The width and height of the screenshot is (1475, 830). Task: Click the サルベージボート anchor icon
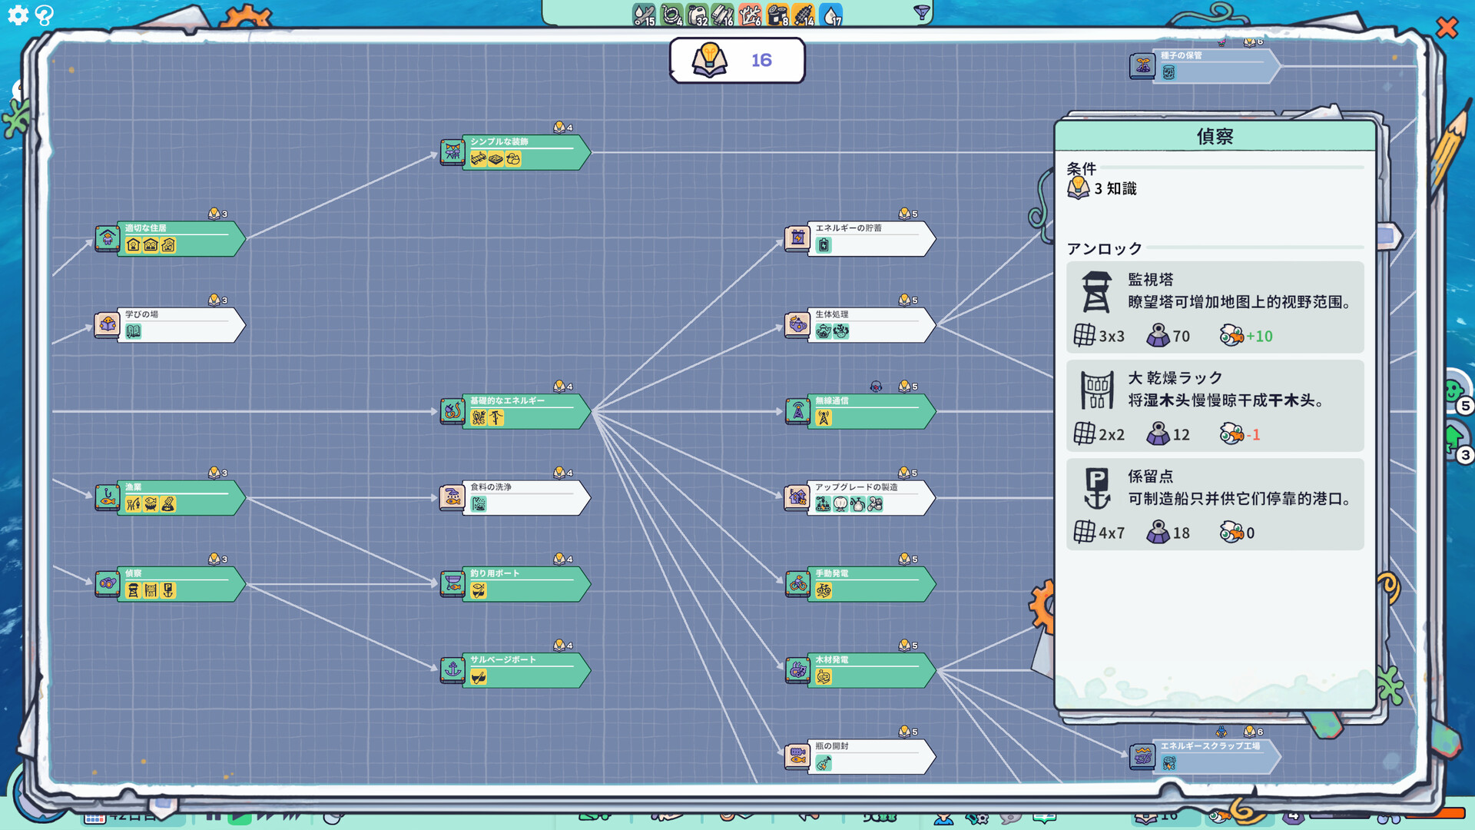[452, 669]
